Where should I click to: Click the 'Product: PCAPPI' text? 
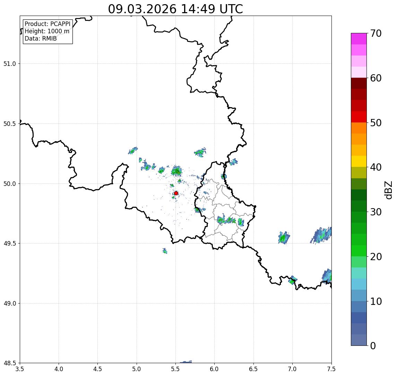coord(48,24)
